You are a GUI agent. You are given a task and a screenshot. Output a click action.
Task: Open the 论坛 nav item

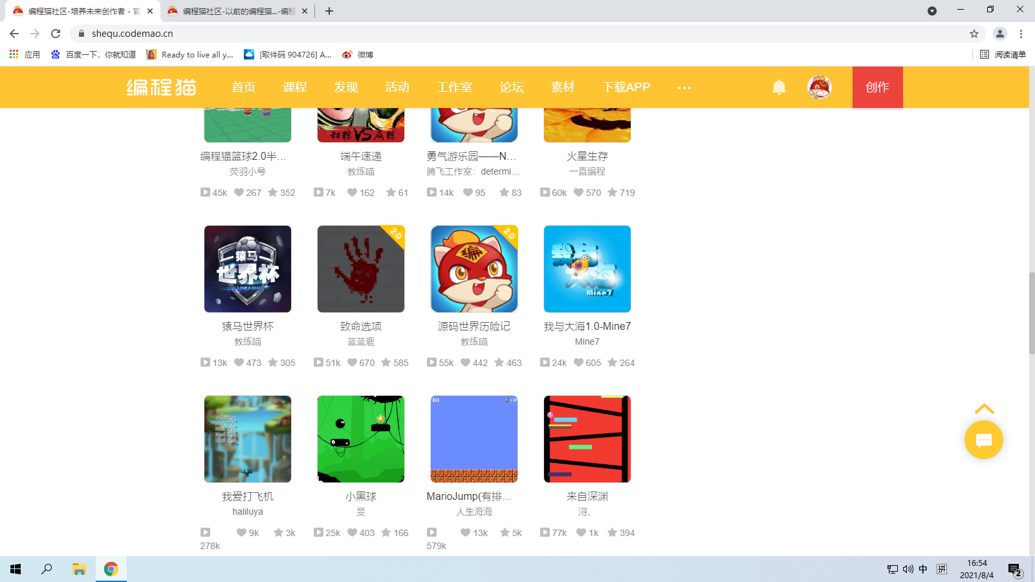coord(512,87)
